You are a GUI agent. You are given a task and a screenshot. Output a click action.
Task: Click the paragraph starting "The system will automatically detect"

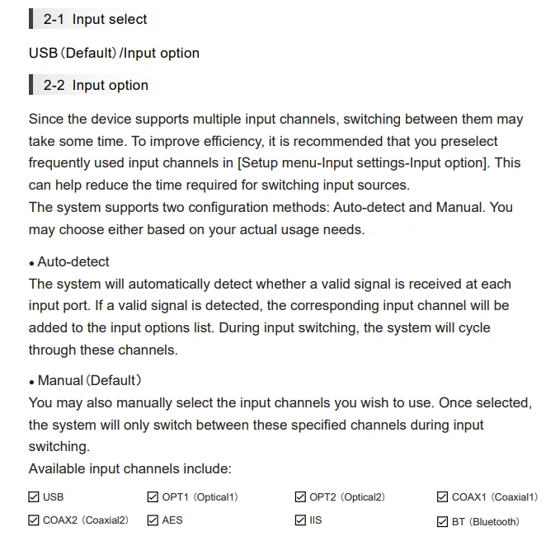pyautogui.click(x=269, y=317)
